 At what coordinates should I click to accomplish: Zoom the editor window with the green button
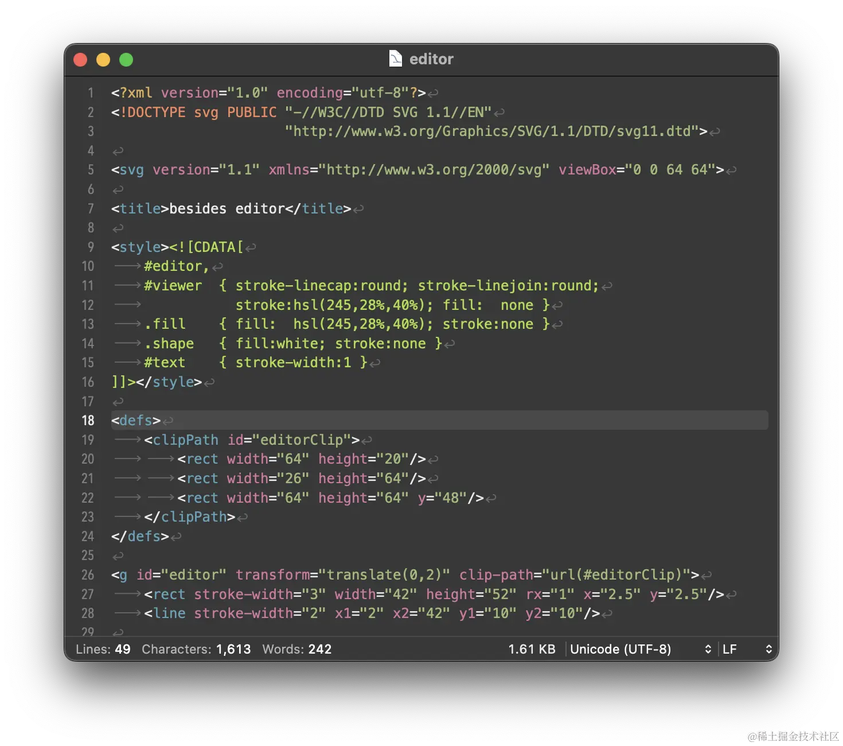[126, 60]
